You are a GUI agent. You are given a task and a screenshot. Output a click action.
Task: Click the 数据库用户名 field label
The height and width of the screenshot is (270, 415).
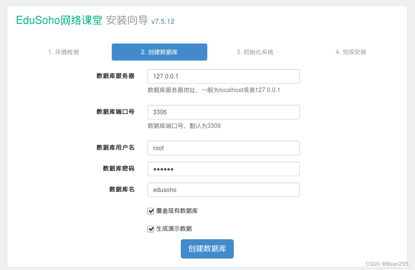116,148
